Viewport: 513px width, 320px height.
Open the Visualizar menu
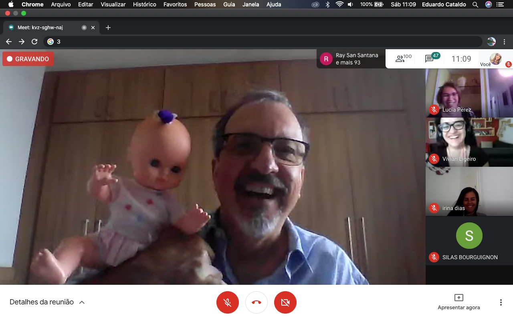click(113, 4)
